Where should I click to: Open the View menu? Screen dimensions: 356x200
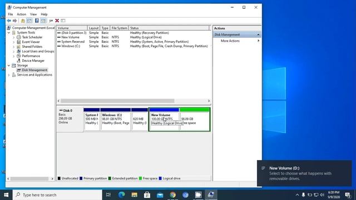pos(33,14)
